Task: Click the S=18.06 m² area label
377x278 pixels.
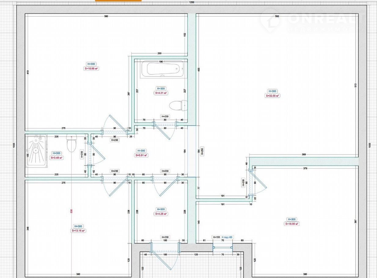Action: (x=291, y=224)
